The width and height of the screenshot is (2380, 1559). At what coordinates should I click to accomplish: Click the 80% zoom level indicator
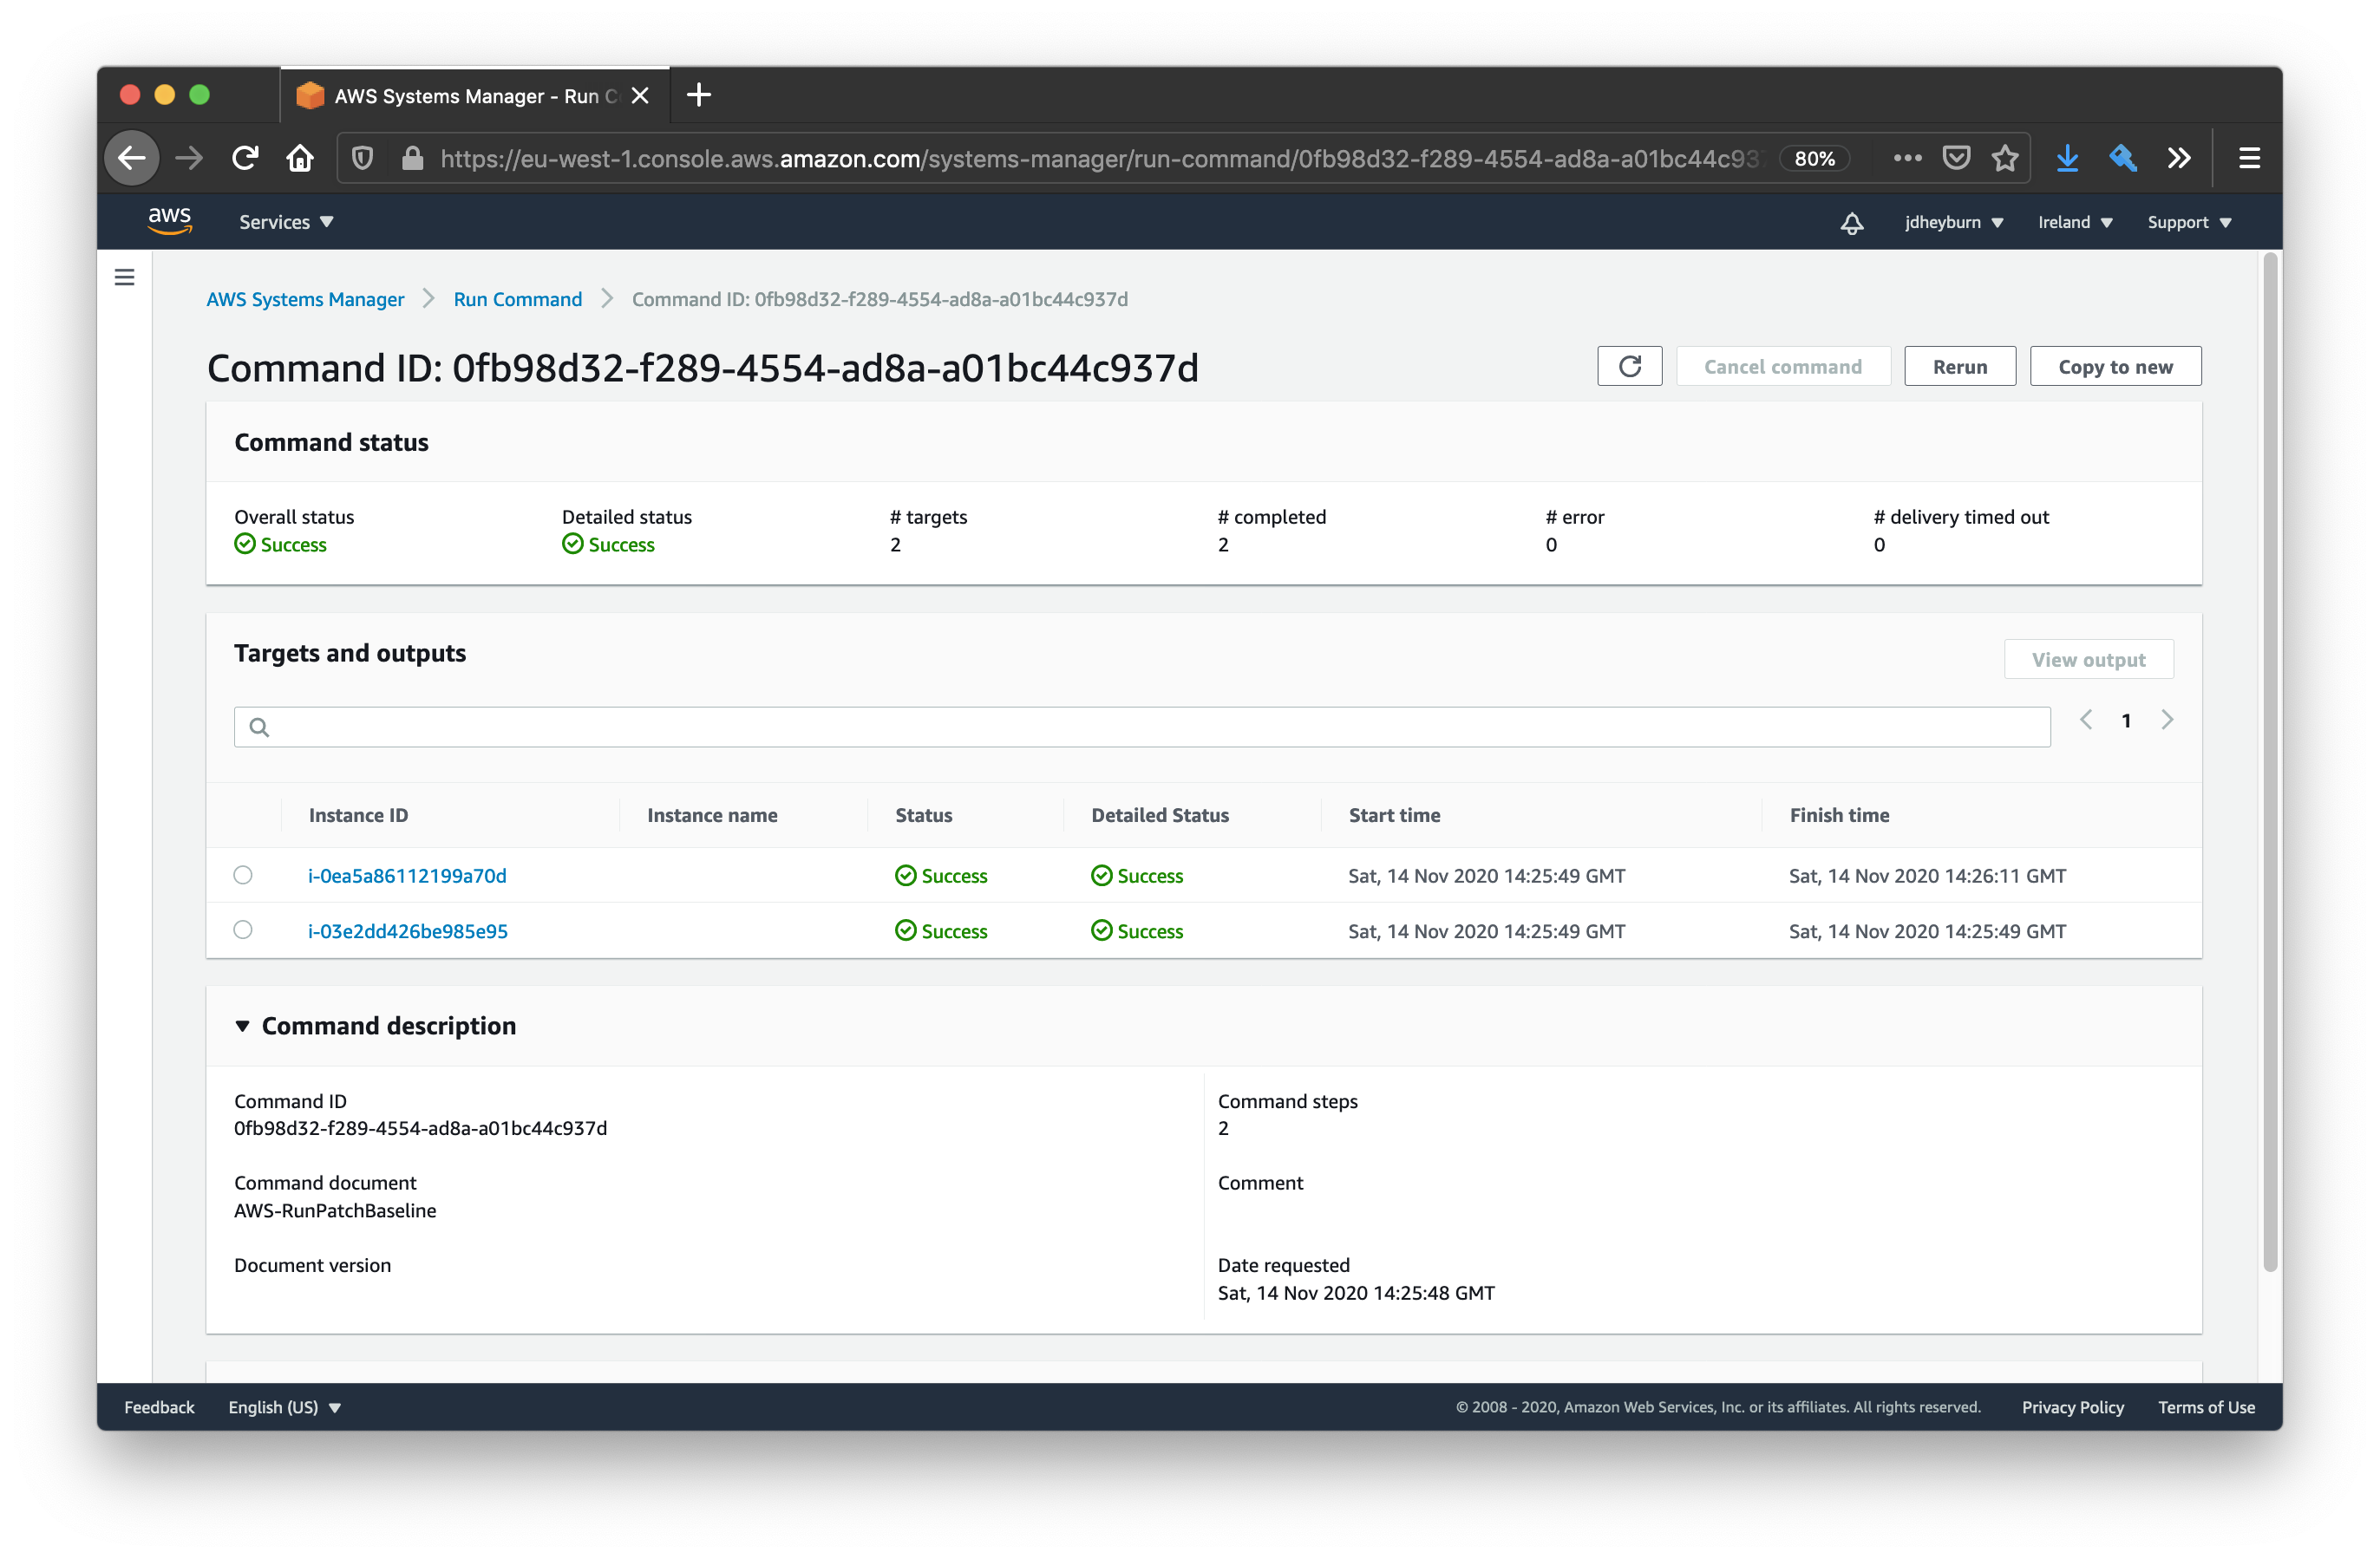pos(1814,158)
